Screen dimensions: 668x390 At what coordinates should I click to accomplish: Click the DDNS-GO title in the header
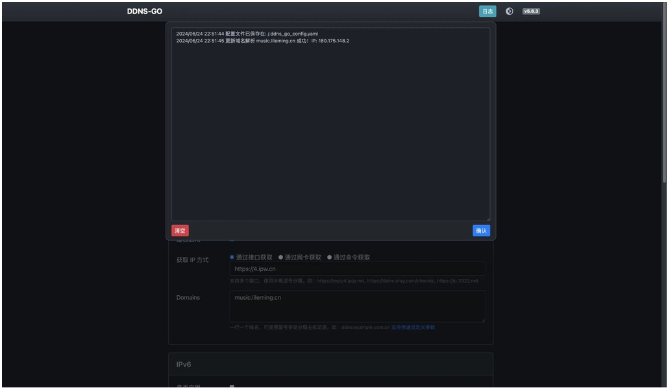(x=143, y=10)
